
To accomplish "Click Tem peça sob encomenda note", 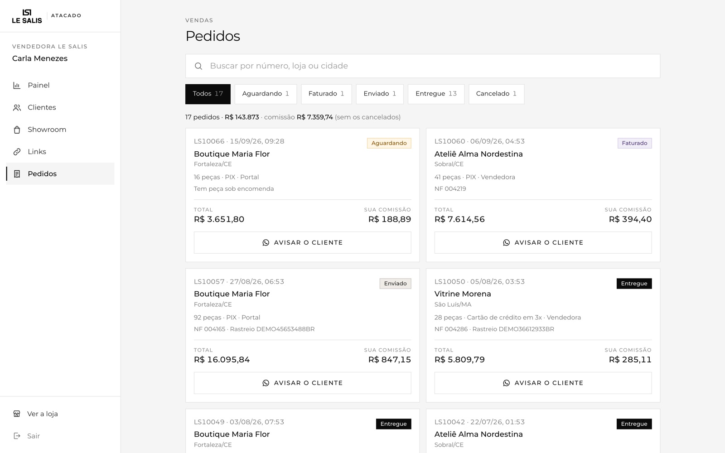I will (x=234, y=189).
